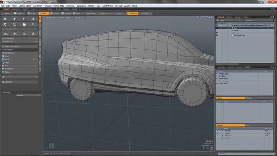This screenshot has height=156, width=277.
Task: Choose the Bevel tool
Action: pos(20,56)
